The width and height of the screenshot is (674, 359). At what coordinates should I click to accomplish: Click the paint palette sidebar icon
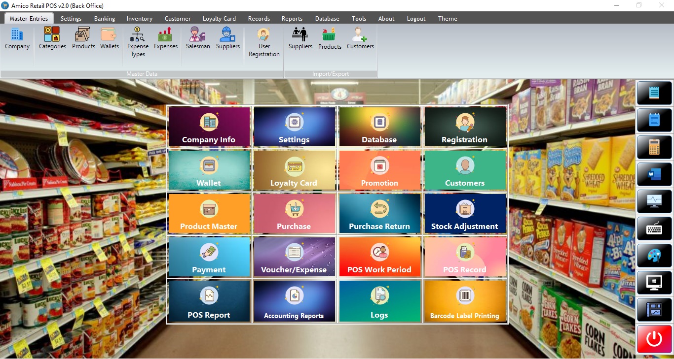[654, 256]
